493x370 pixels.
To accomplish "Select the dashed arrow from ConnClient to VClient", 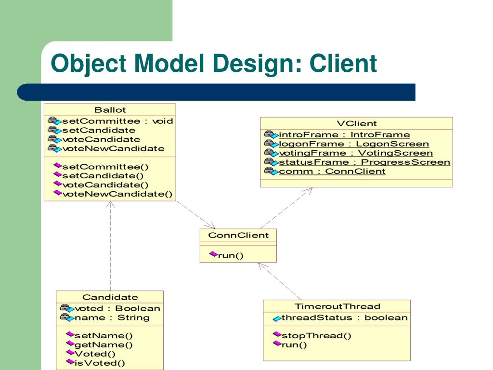I will (x=286, y=208).
